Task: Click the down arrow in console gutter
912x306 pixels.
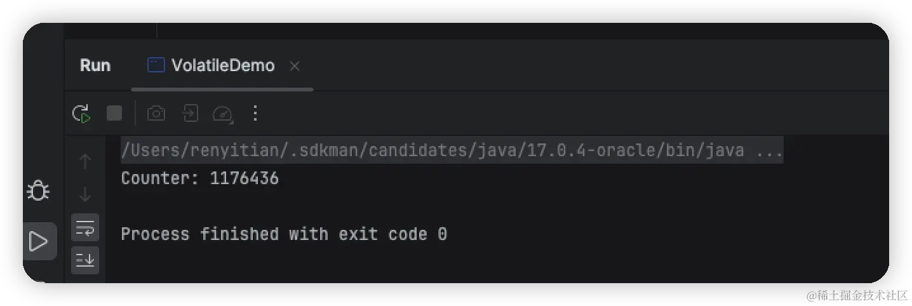Action: (85, 194)
